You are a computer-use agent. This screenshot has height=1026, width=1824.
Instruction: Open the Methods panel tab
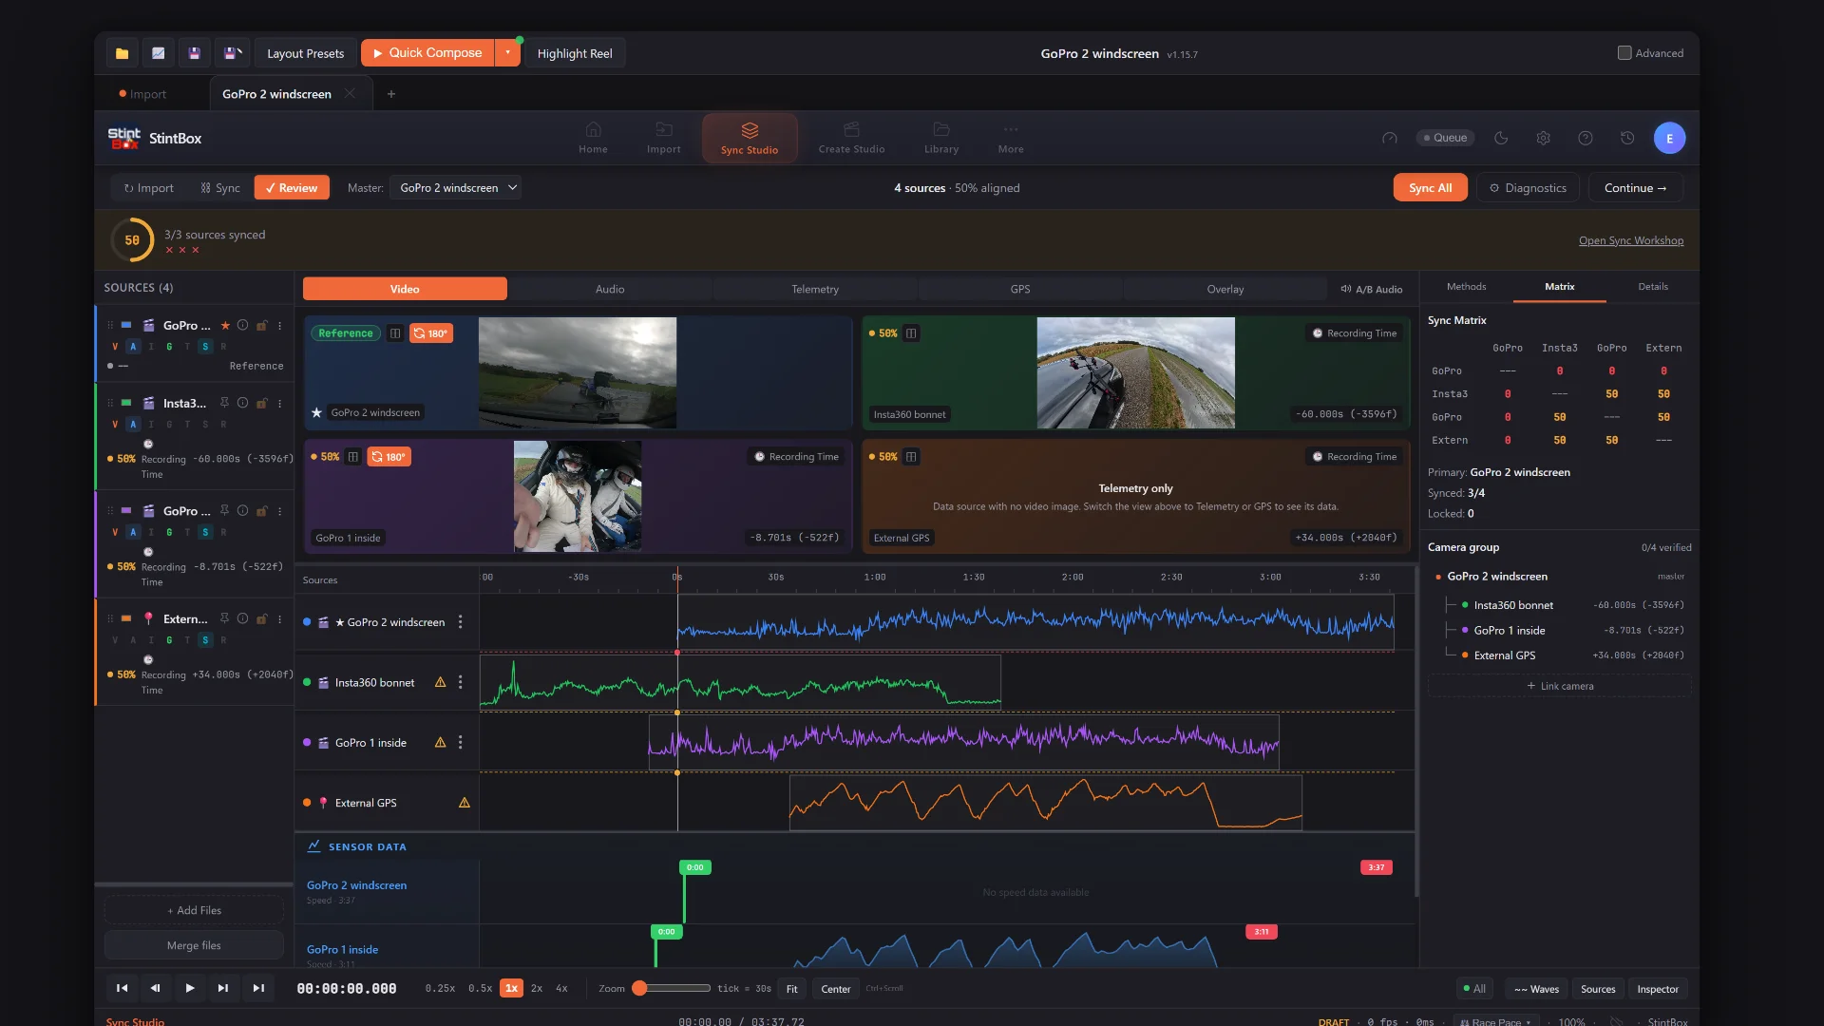point(1466,287)
